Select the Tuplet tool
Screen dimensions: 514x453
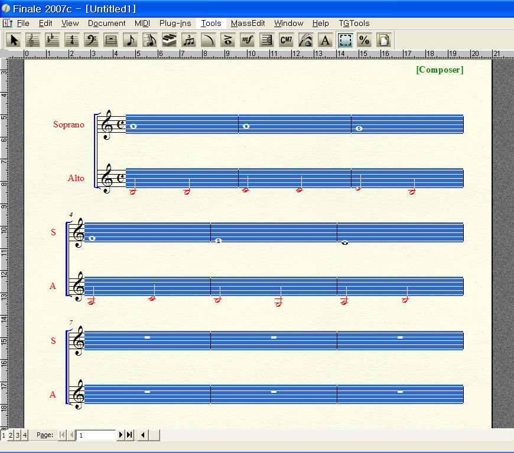[189, 40]
